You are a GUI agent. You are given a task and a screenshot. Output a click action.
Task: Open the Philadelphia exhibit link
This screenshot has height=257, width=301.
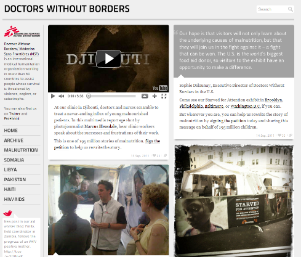[x=191, y=107]
